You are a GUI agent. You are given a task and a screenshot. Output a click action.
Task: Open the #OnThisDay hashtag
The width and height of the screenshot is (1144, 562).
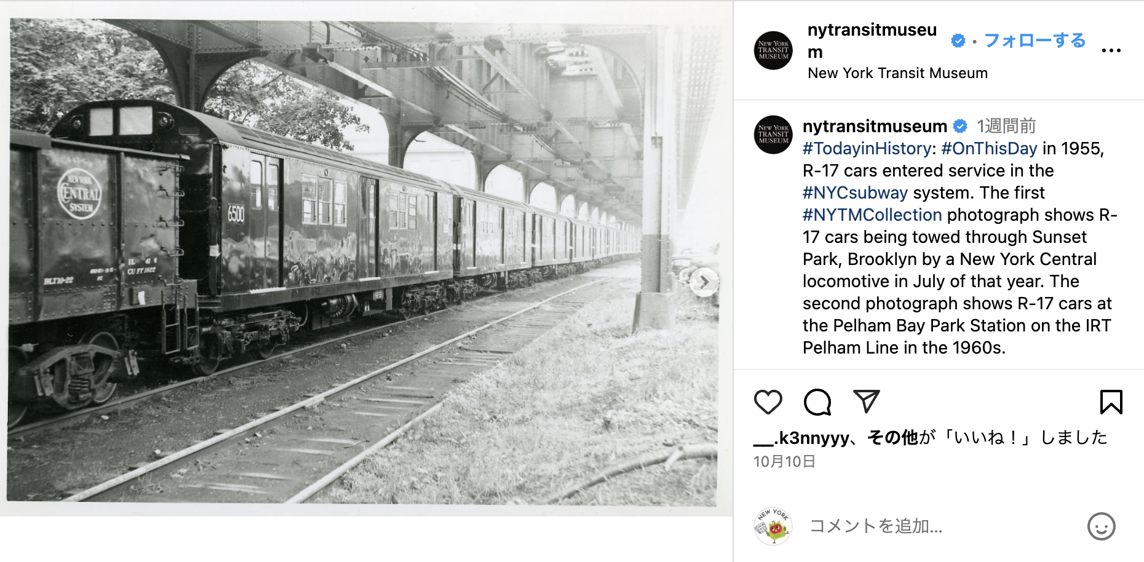[x=989, y=149]
